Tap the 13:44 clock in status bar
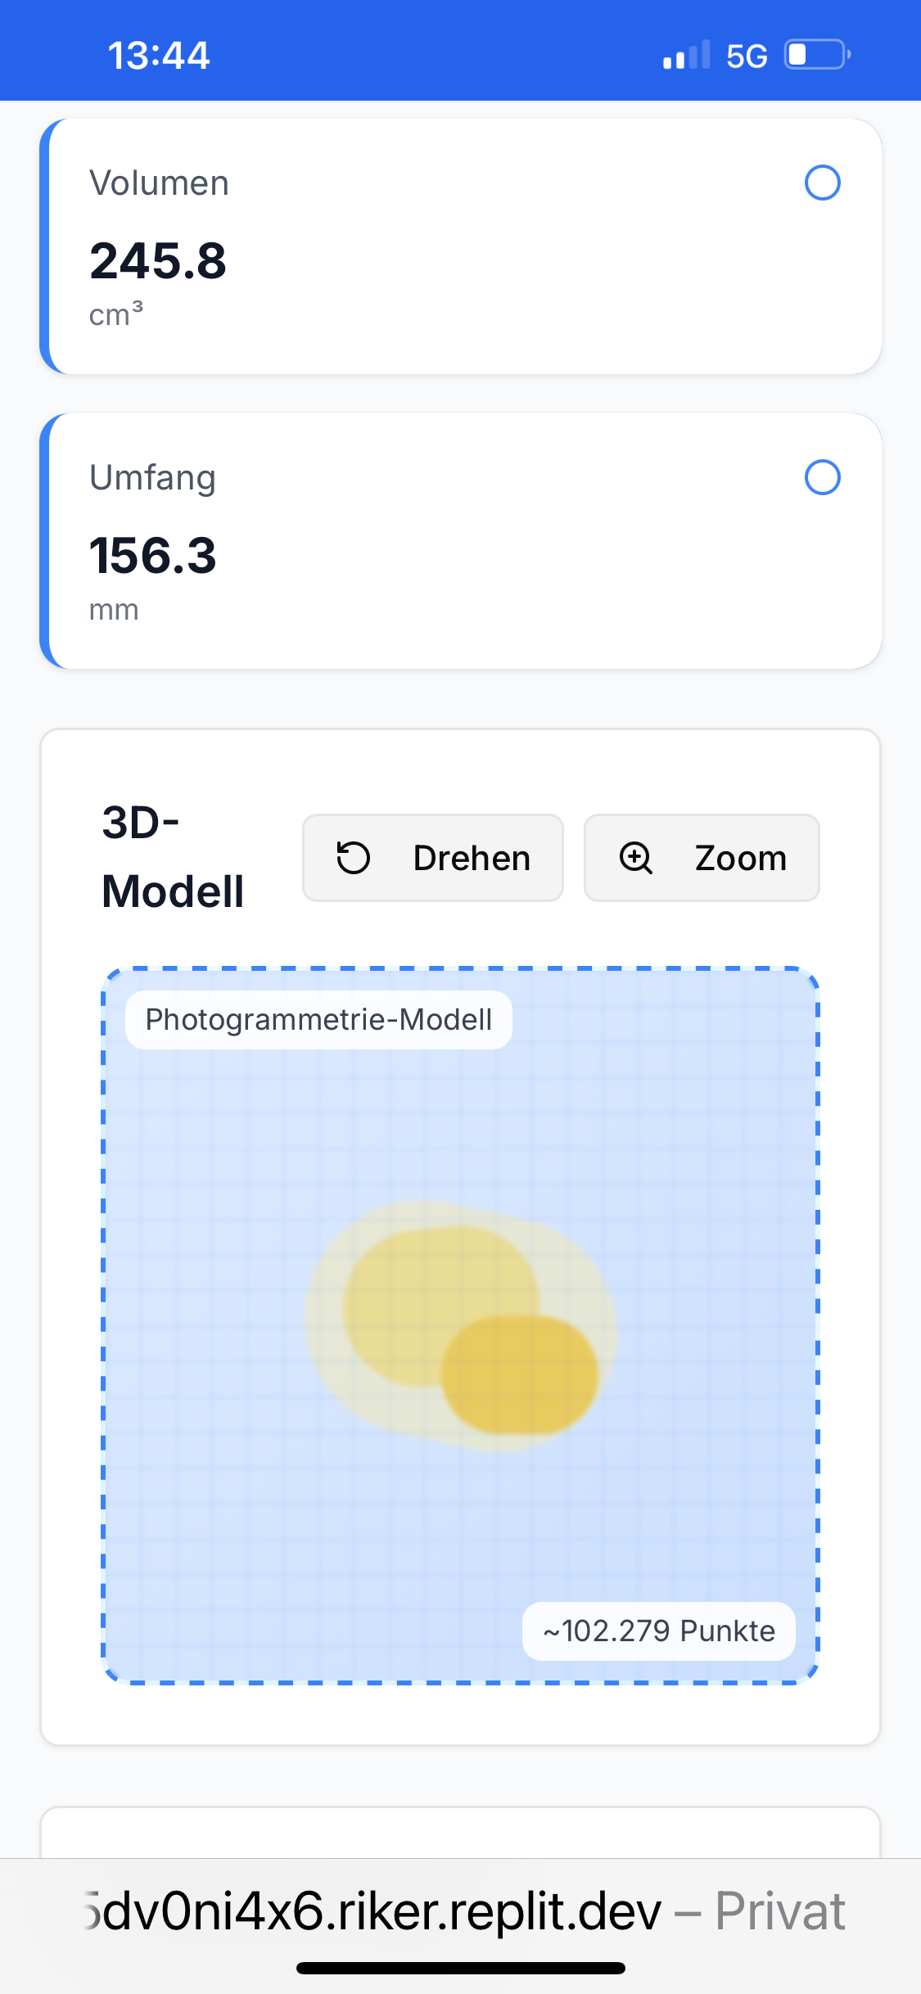This screenshot has width=921, height=1994. tap(159, 56)
